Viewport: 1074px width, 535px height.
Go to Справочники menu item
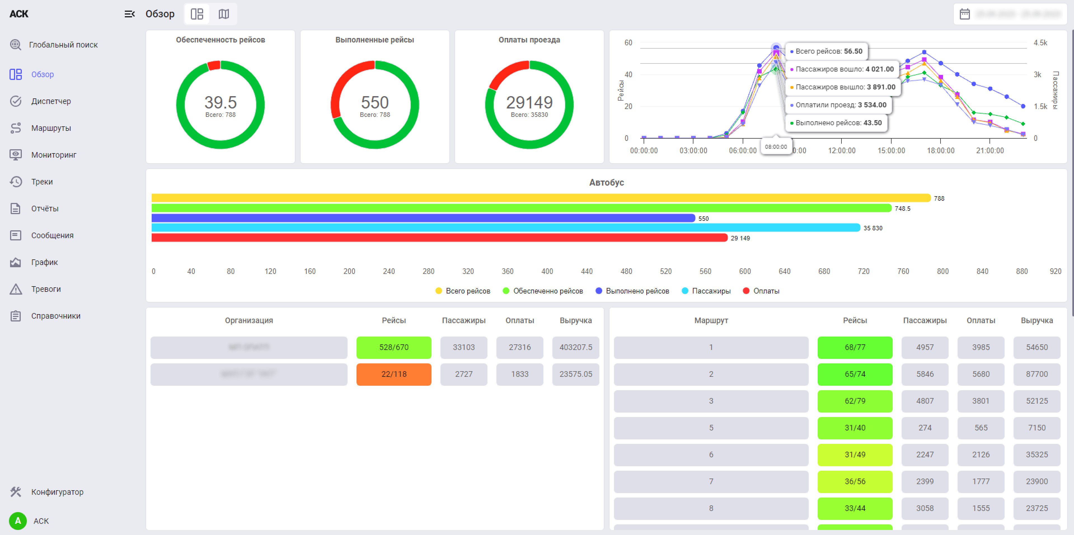point(55,316)
